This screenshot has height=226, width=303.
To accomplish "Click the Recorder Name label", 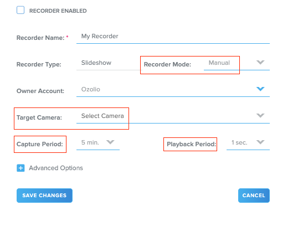I will point(40,38).
